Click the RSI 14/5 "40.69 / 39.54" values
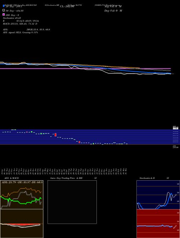This screenshot has height=238, width=180. pyautogui.click(x=31, y=21)
